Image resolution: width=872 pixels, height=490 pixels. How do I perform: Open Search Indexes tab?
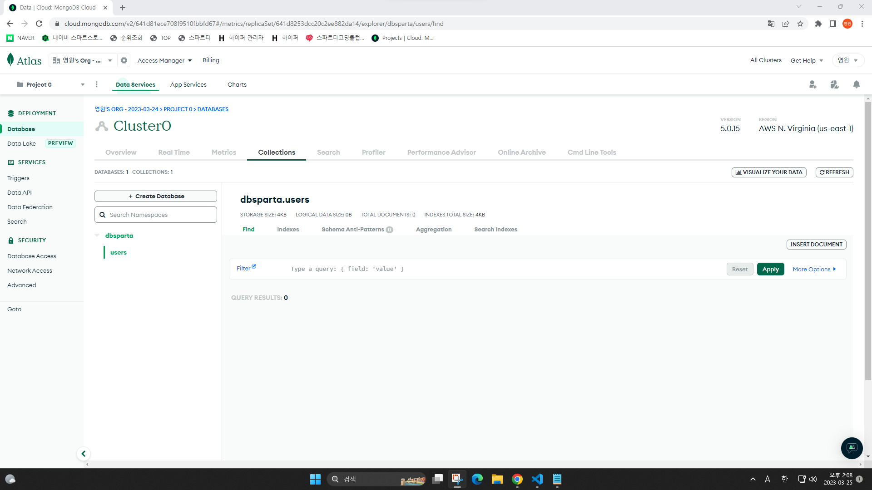(x=496, y=229)
